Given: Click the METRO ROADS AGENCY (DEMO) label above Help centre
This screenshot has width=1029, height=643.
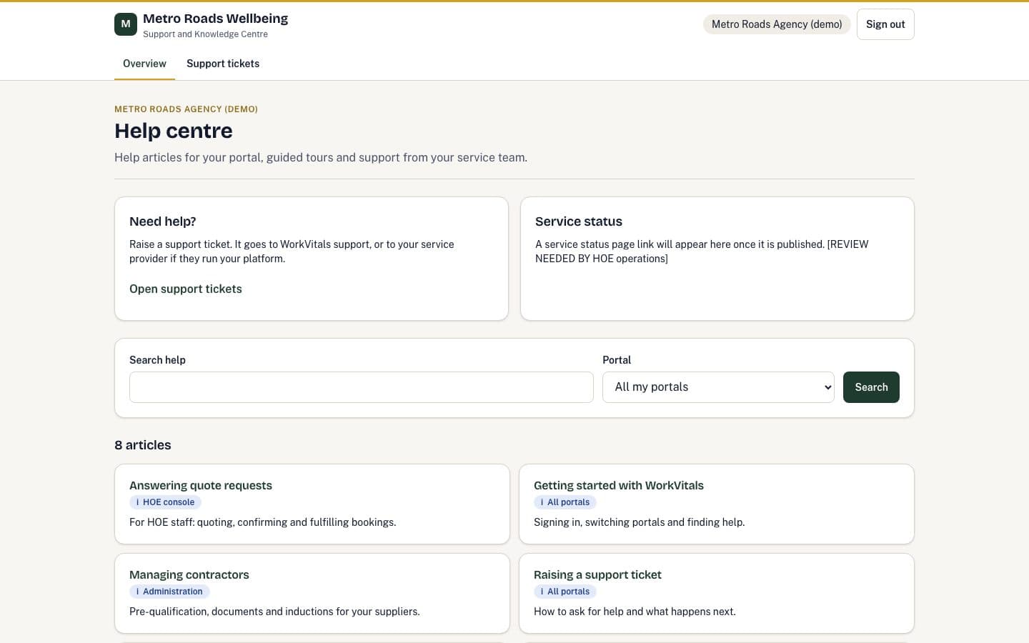Looking at the screenshot, I should [187, 109].
